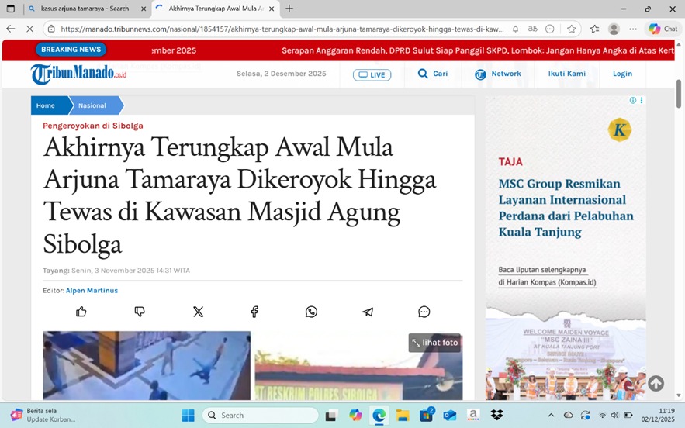Click the thumbs down dislike icon

click(140, 312)
